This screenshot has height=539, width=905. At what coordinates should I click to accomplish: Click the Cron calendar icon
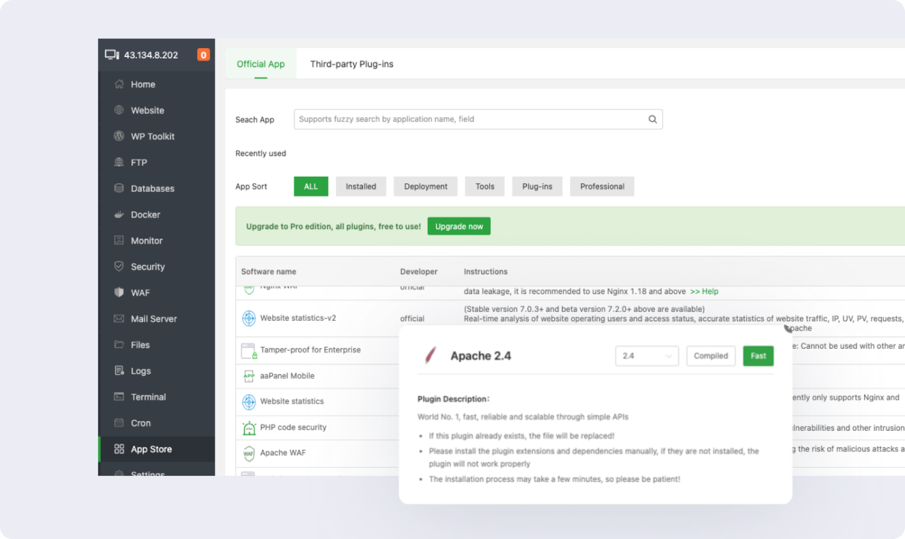[119, 422]
